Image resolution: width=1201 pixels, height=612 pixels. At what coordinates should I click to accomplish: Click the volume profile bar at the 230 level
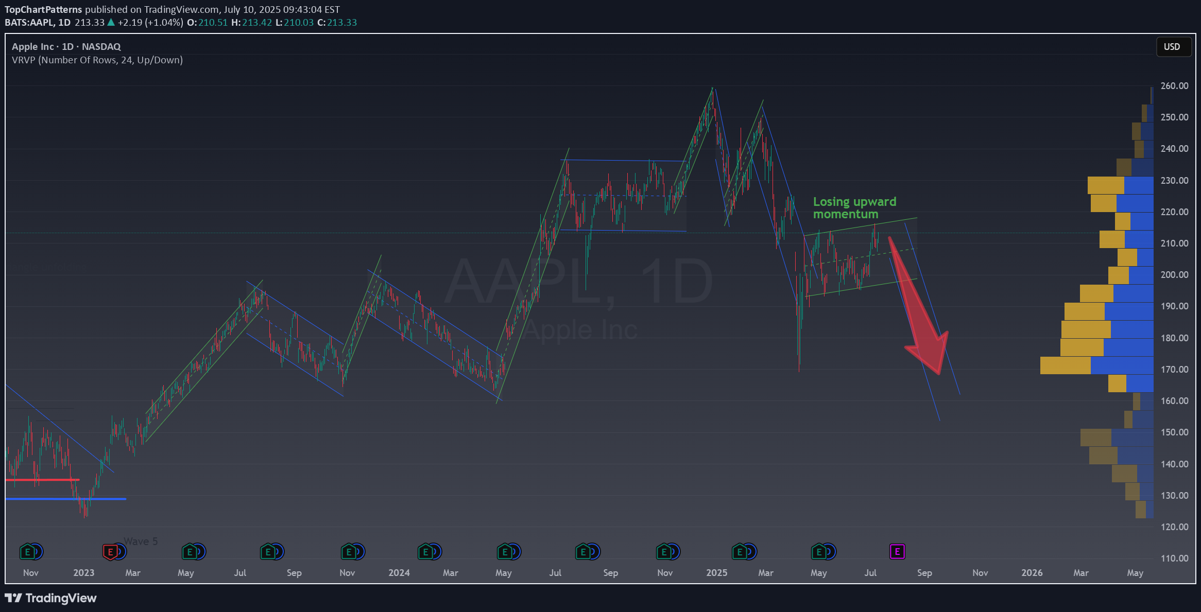point(1121,185)
